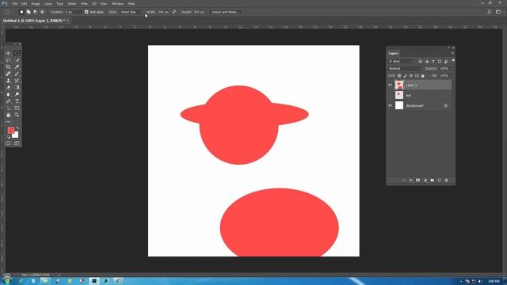Select the Eraser tool
The image size is (507, 285).
click(x=9, y=87)
